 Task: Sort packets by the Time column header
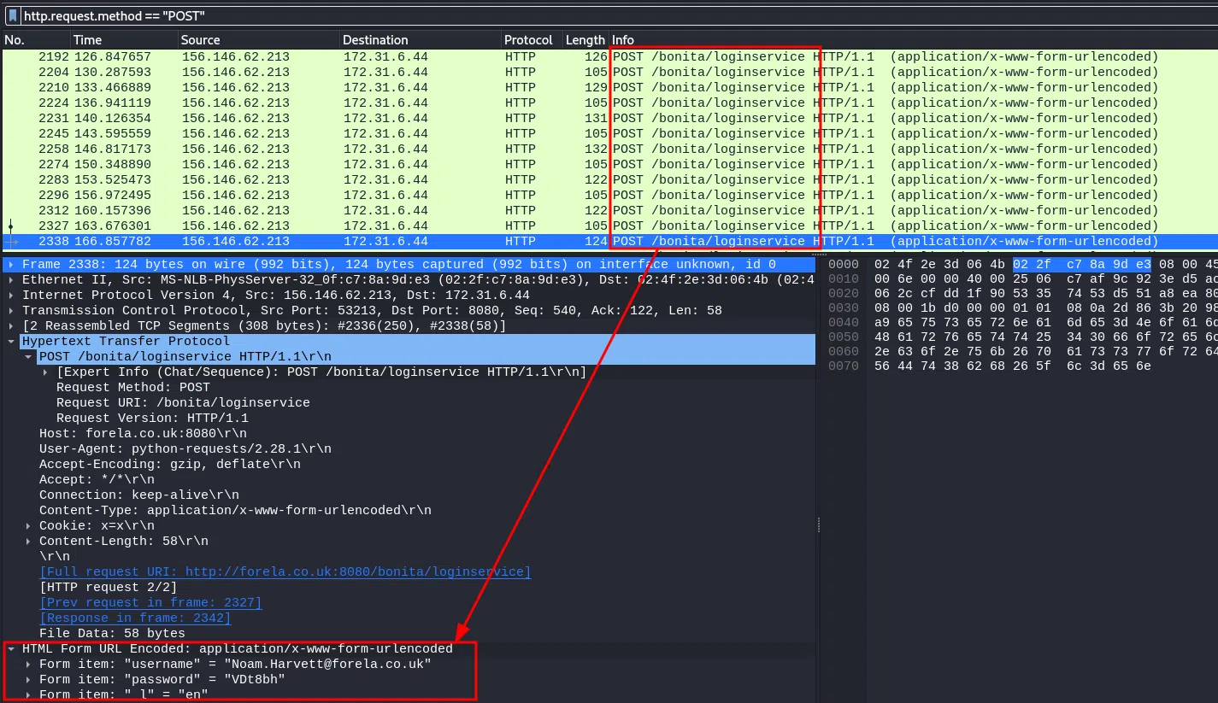point(87,40)
